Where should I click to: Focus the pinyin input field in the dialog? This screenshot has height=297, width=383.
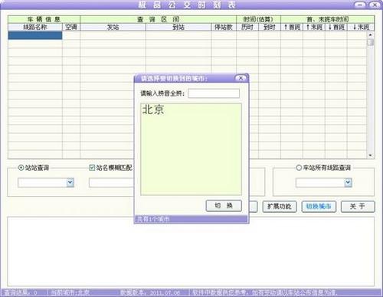point(214,93)
